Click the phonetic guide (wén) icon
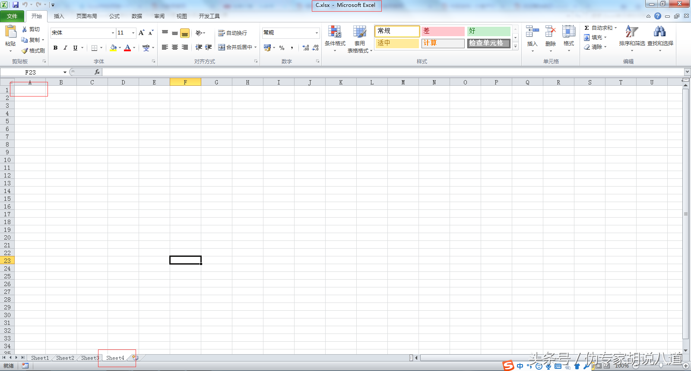The width and height of the screenshot is (691, 371). pos(146,48)
